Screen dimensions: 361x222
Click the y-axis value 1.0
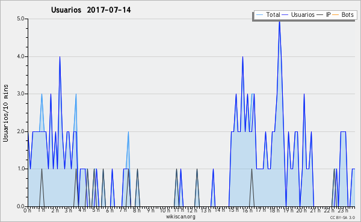click(20, 169)
